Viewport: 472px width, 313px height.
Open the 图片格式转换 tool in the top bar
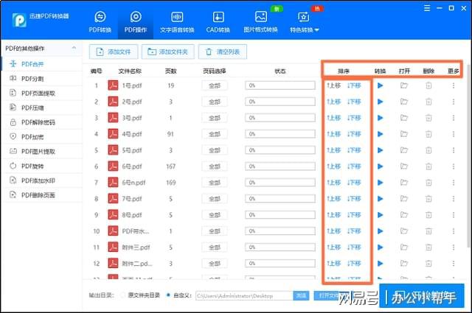click(260, 21)
